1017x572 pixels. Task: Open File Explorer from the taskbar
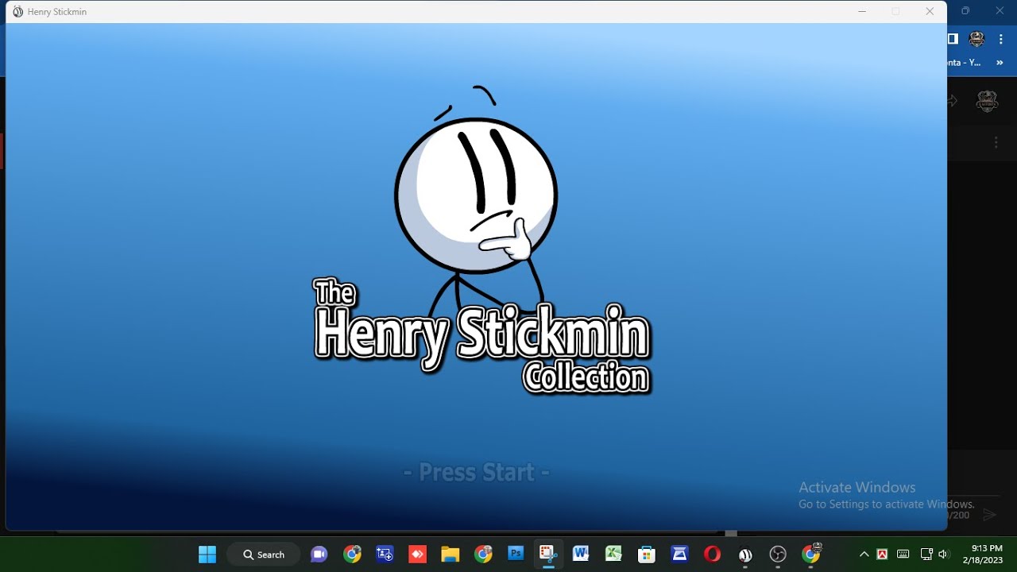[x=450, y=555]
